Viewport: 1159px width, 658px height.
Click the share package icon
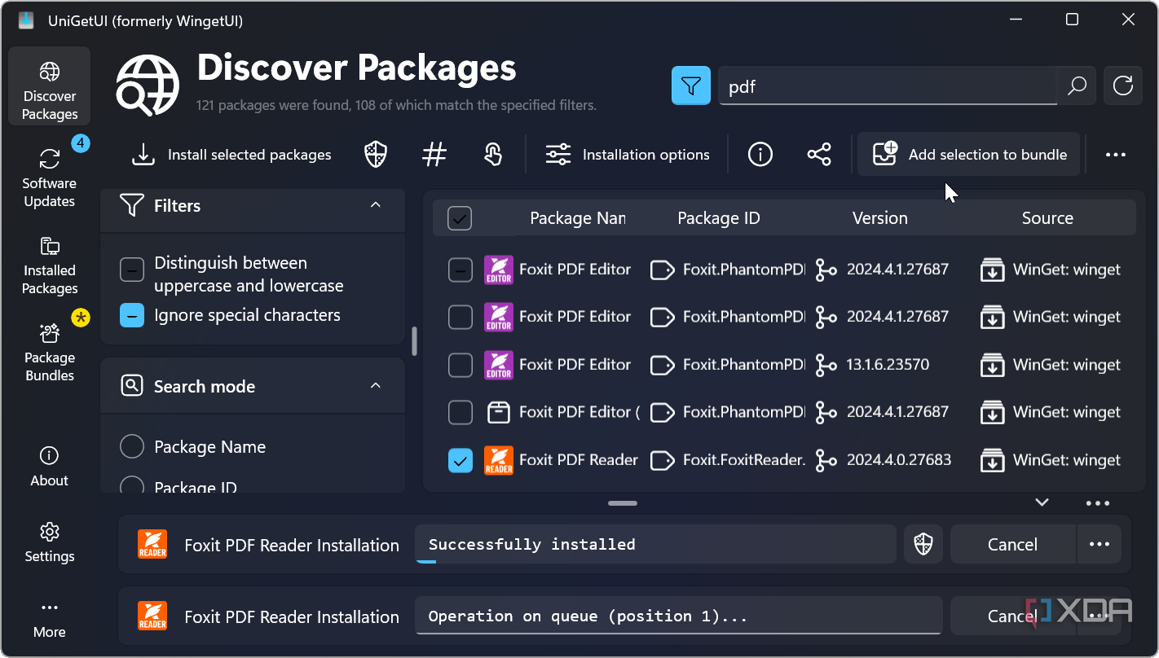click(x=819, y=154)
